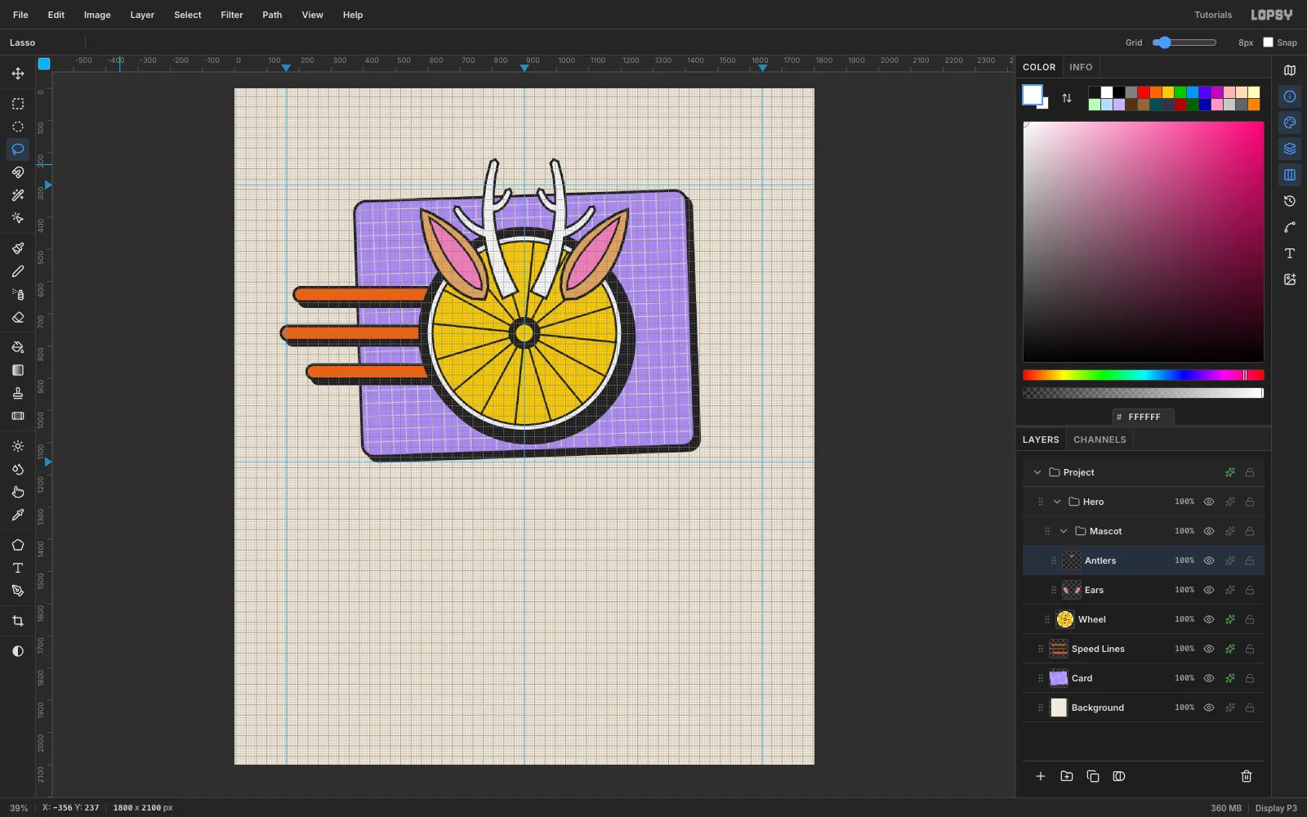Open the Tutorials link

click(1213, 15)
